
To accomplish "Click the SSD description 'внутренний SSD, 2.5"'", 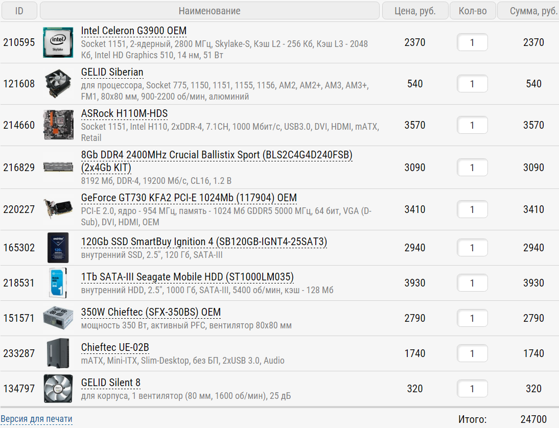I will coord(152,255).
